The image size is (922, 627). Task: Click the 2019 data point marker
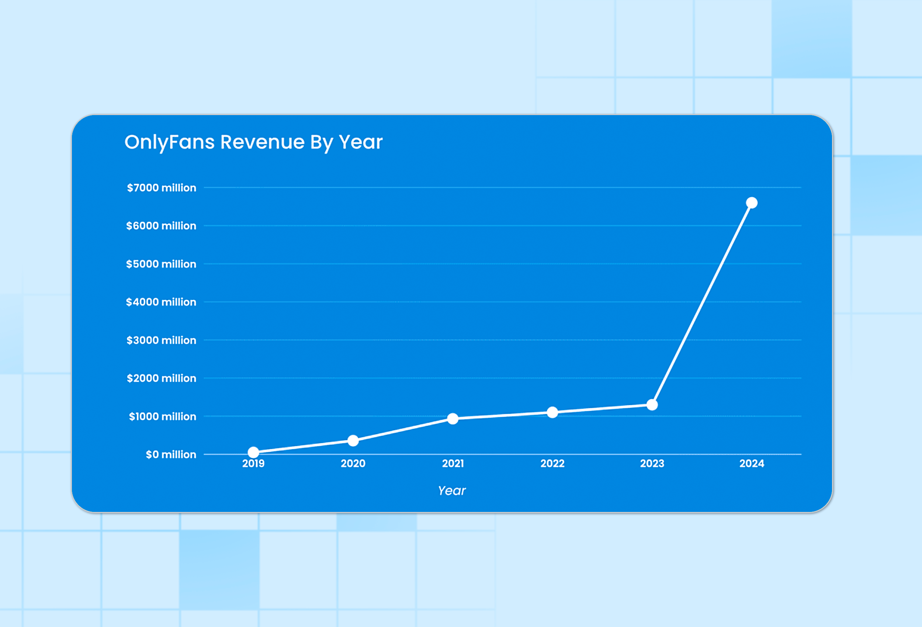[x=253, y=453]
